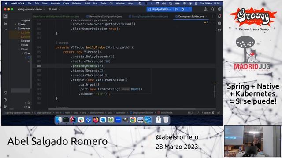
Task: Open the Project tool window folder icon
Action: click(x=5, y=16)
